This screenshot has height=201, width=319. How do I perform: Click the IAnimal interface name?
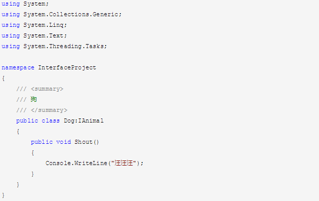(91, 120)
